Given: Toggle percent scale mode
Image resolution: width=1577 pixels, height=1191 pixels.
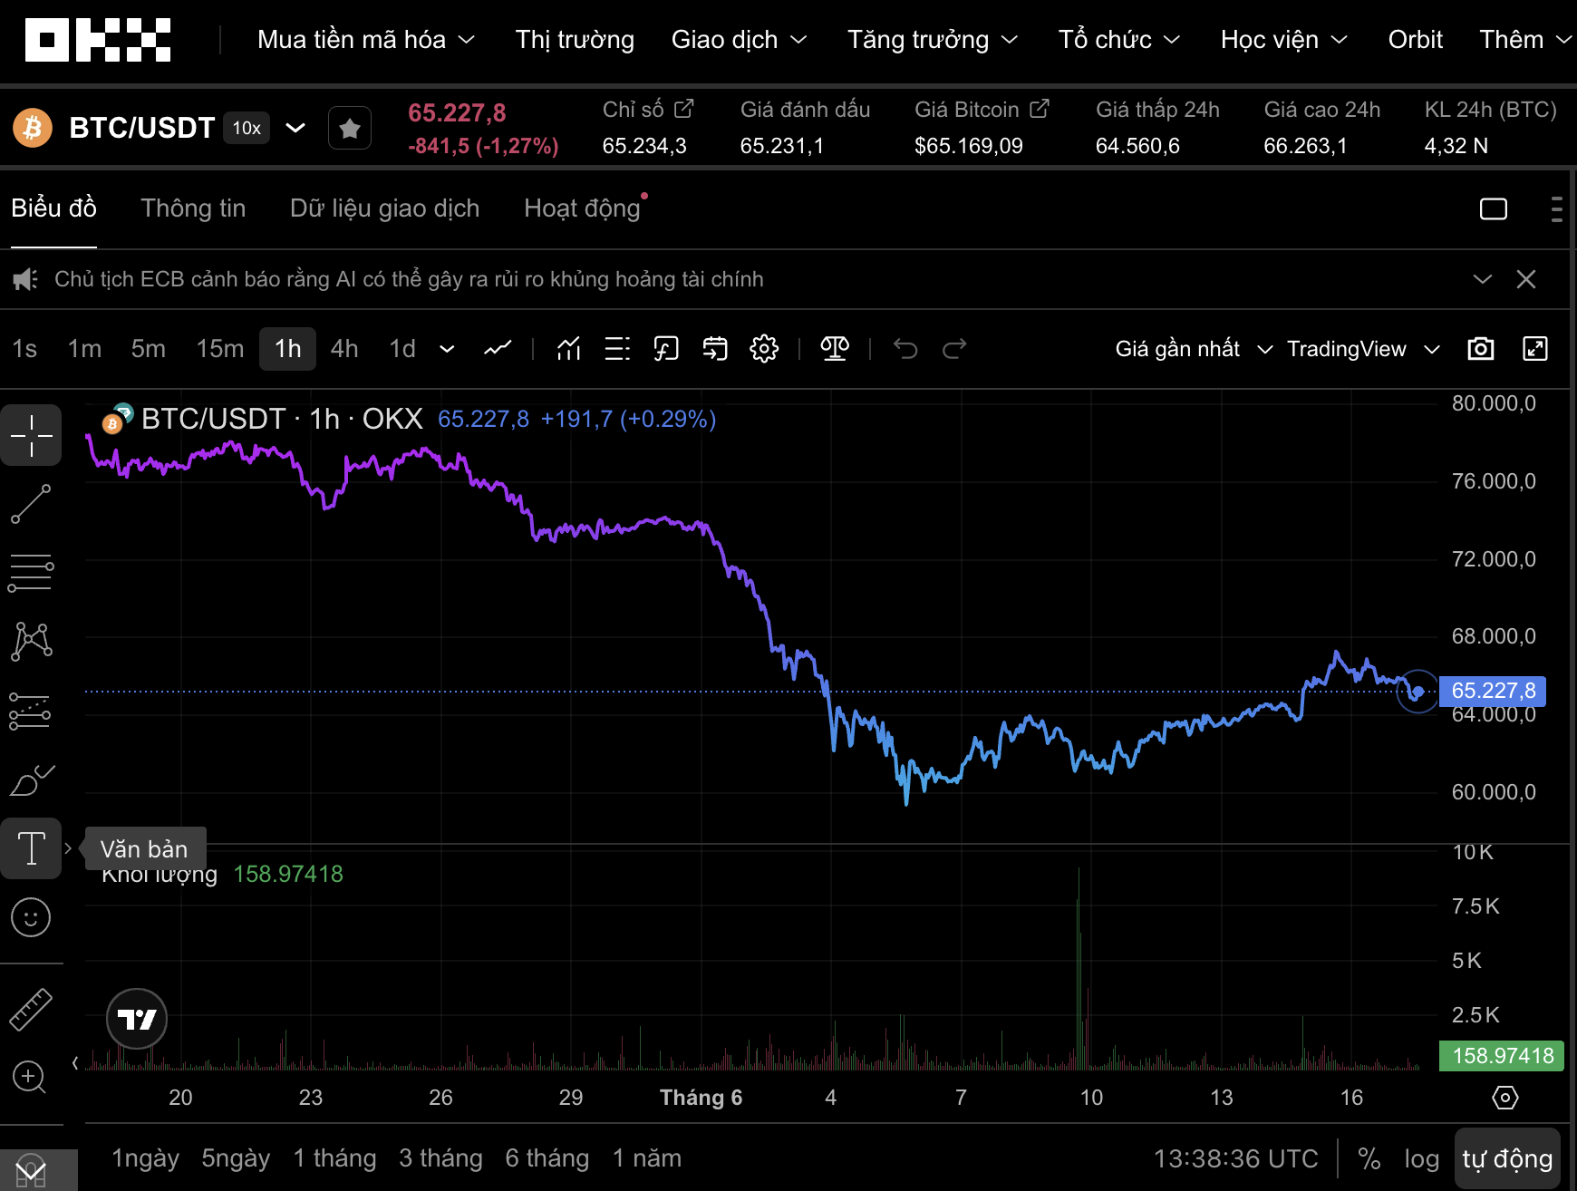Looking at the screenshot, I should coord(1369,1158).
